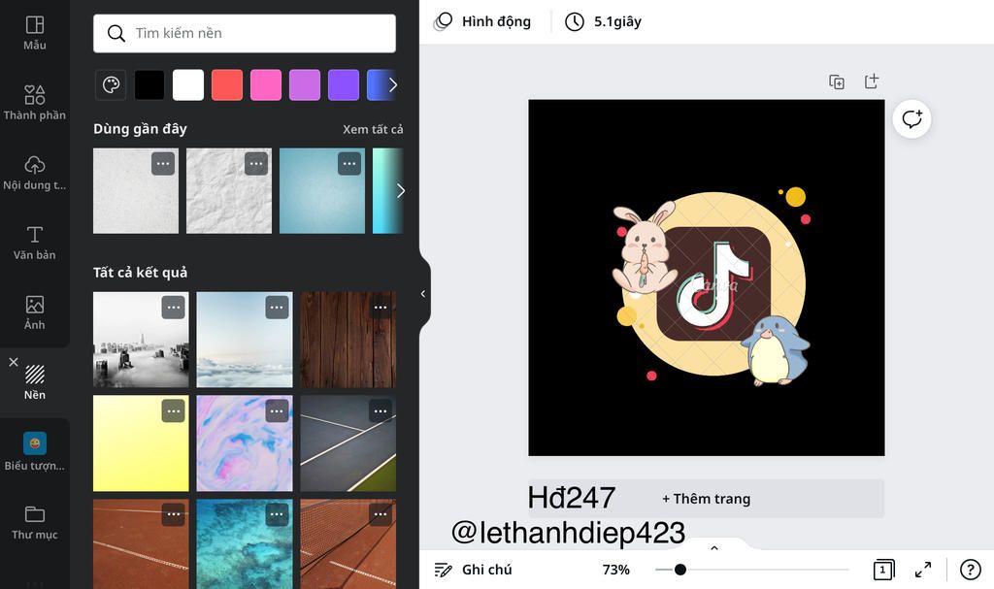The width and height of the screenshot is (994, 589).
Task: Choose the black color swatch
Action: (x=149, y=85)
